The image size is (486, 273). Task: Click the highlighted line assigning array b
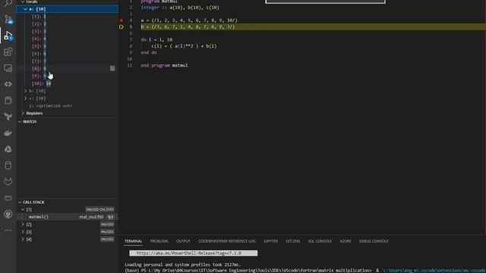(188, 27)
